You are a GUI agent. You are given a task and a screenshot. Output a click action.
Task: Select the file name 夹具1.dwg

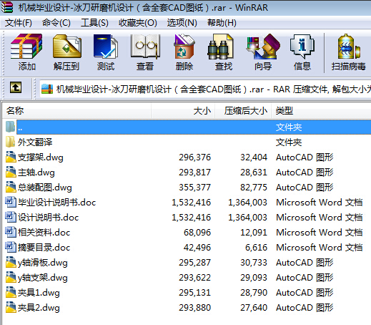point(39,293)
